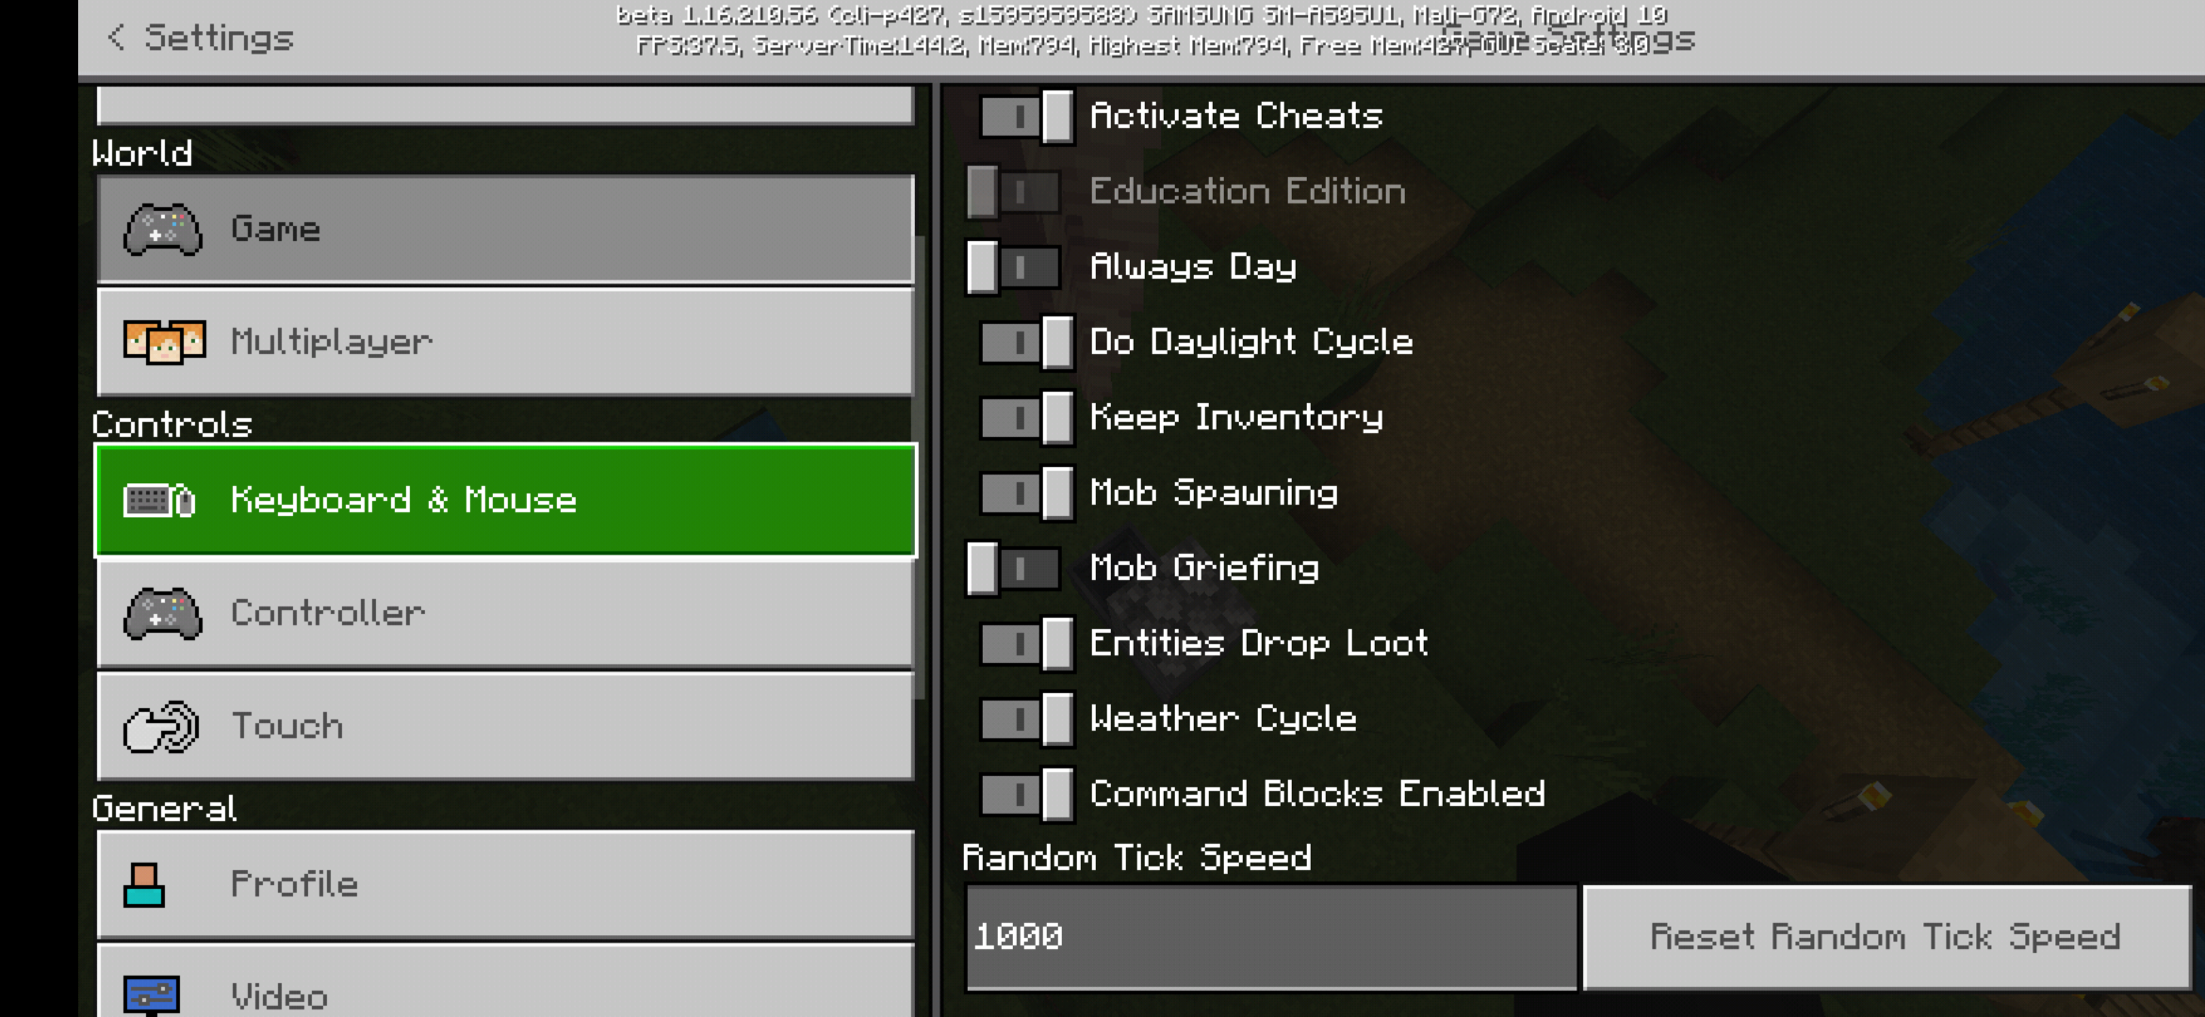Click the Game gamepad icon
The width and height of the screenshot is (2205, 1017).
click(x=163, y=229)
